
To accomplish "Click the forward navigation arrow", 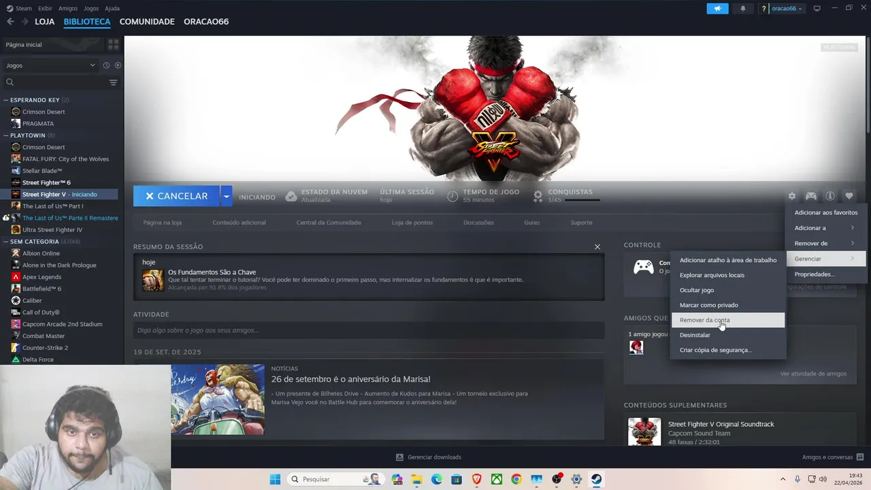I will click(24, 22).
